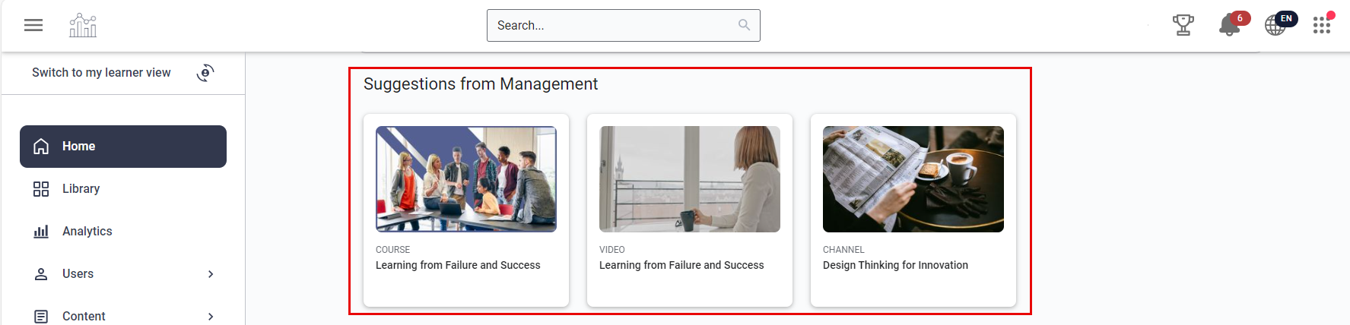Open the trophy achievements icon
Viewport: 1350px width, 325px height.
pos(1183,25)
